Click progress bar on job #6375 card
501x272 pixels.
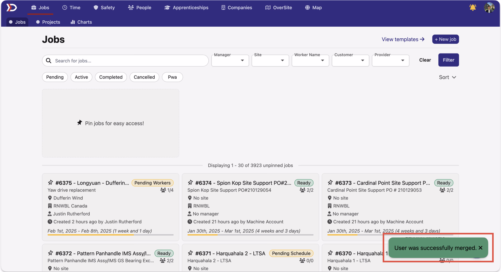pyautogui.click(x=110, y=235)
